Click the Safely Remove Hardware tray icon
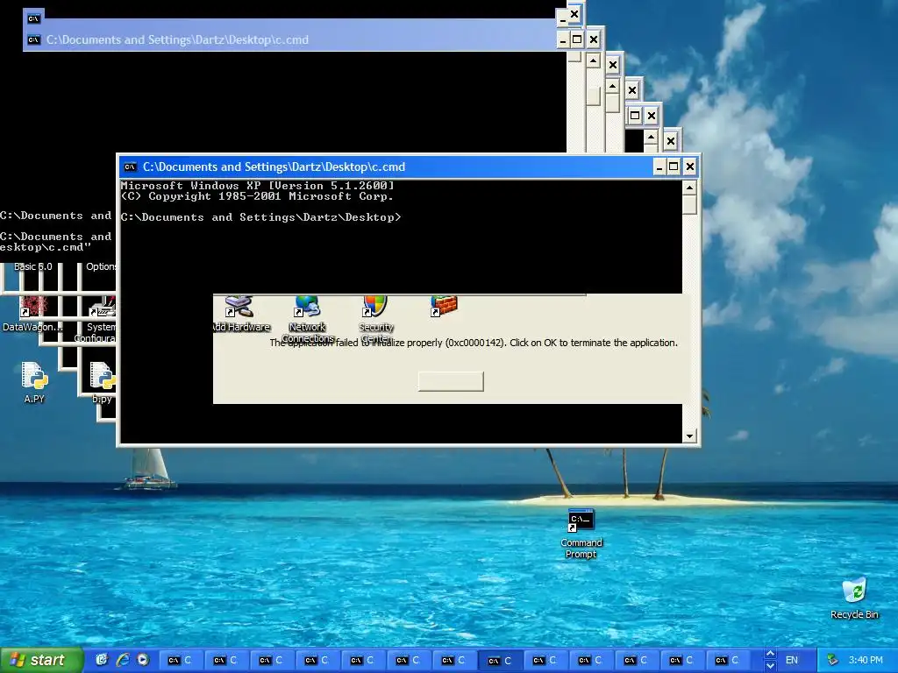898x673 pixels. pyautogui.click(x=833, y=660)
